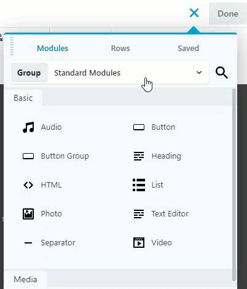
Task: Click the HTML code brackets icon
Action: pyautogui.click(x=28, y=185)
